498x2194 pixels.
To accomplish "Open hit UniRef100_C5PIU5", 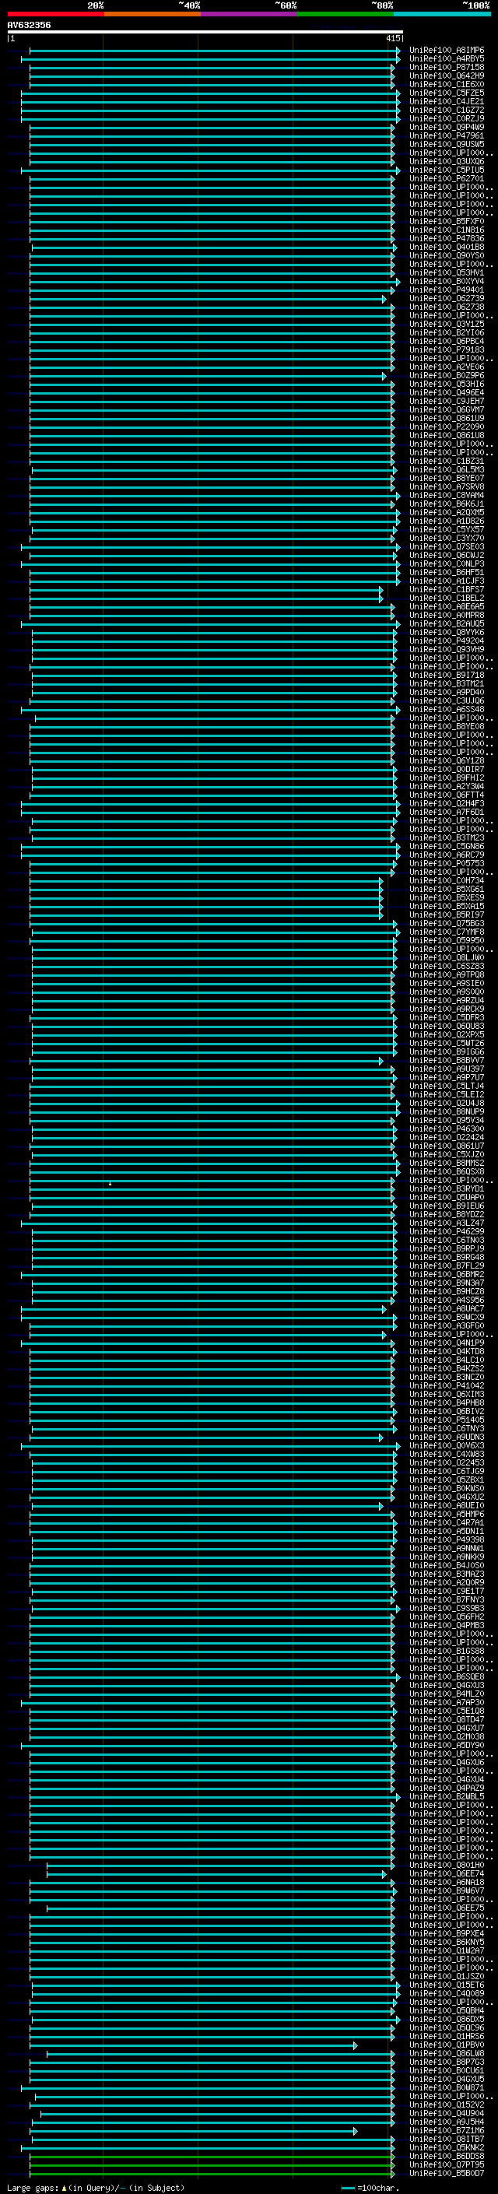I will coord(446,170).
